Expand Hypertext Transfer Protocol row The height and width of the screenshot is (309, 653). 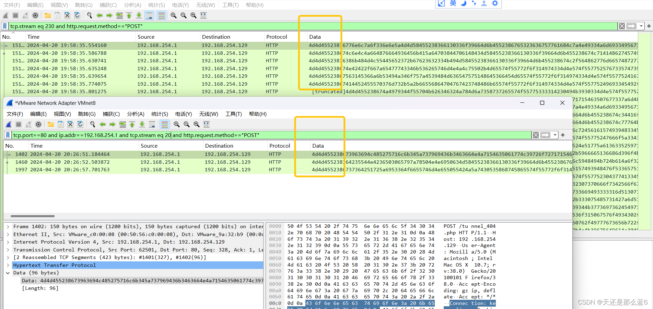tap(8, 265)
